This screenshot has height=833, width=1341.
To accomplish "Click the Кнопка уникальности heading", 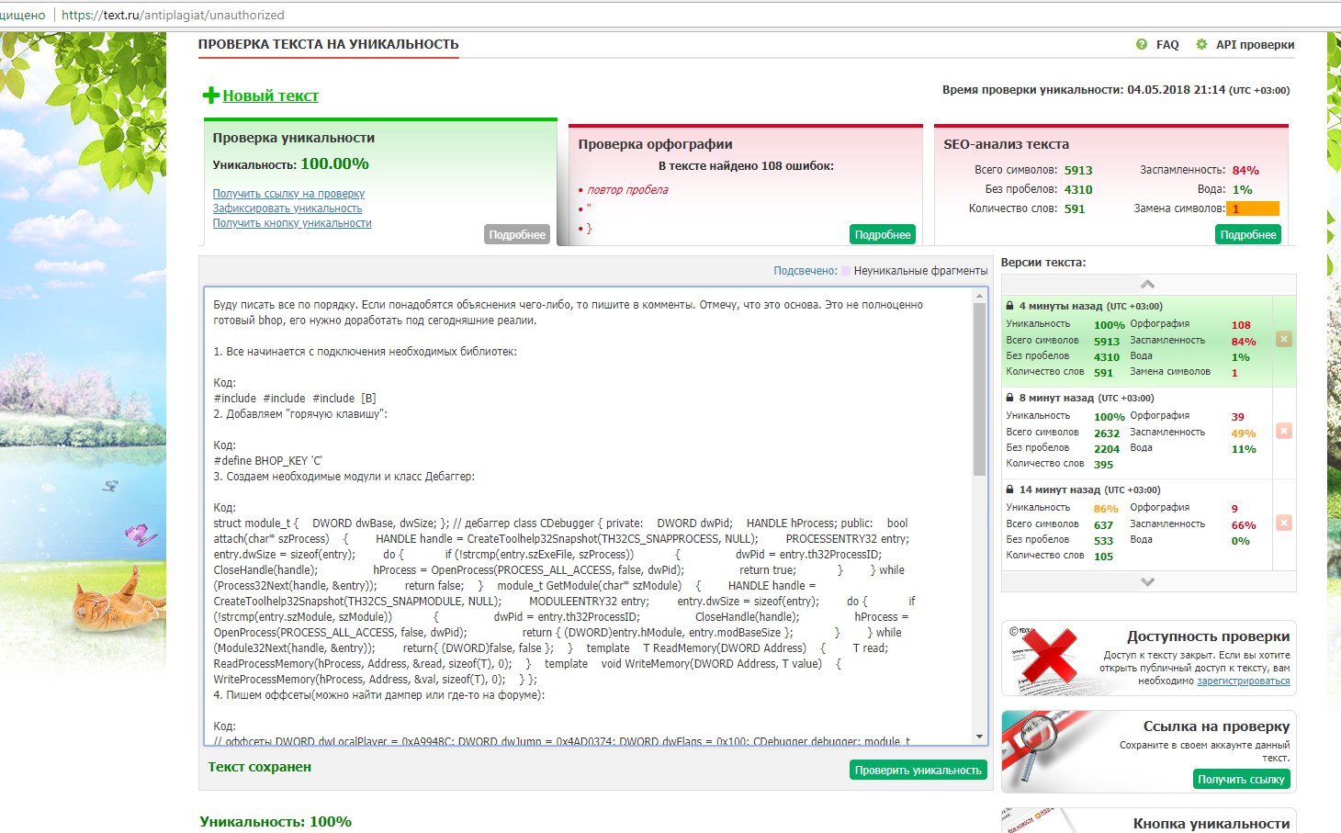I will click(1211, 824).
